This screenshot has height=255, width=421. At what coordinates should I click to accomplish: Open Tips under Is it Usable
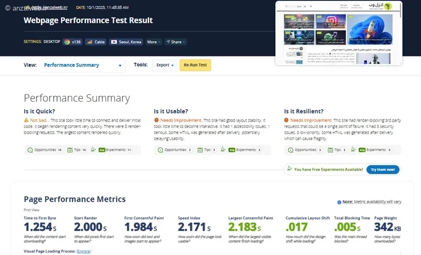click(x=207, y=150)
